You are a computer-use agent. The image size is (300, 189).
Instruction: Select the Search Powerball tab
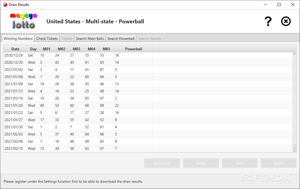coord(121,39)
